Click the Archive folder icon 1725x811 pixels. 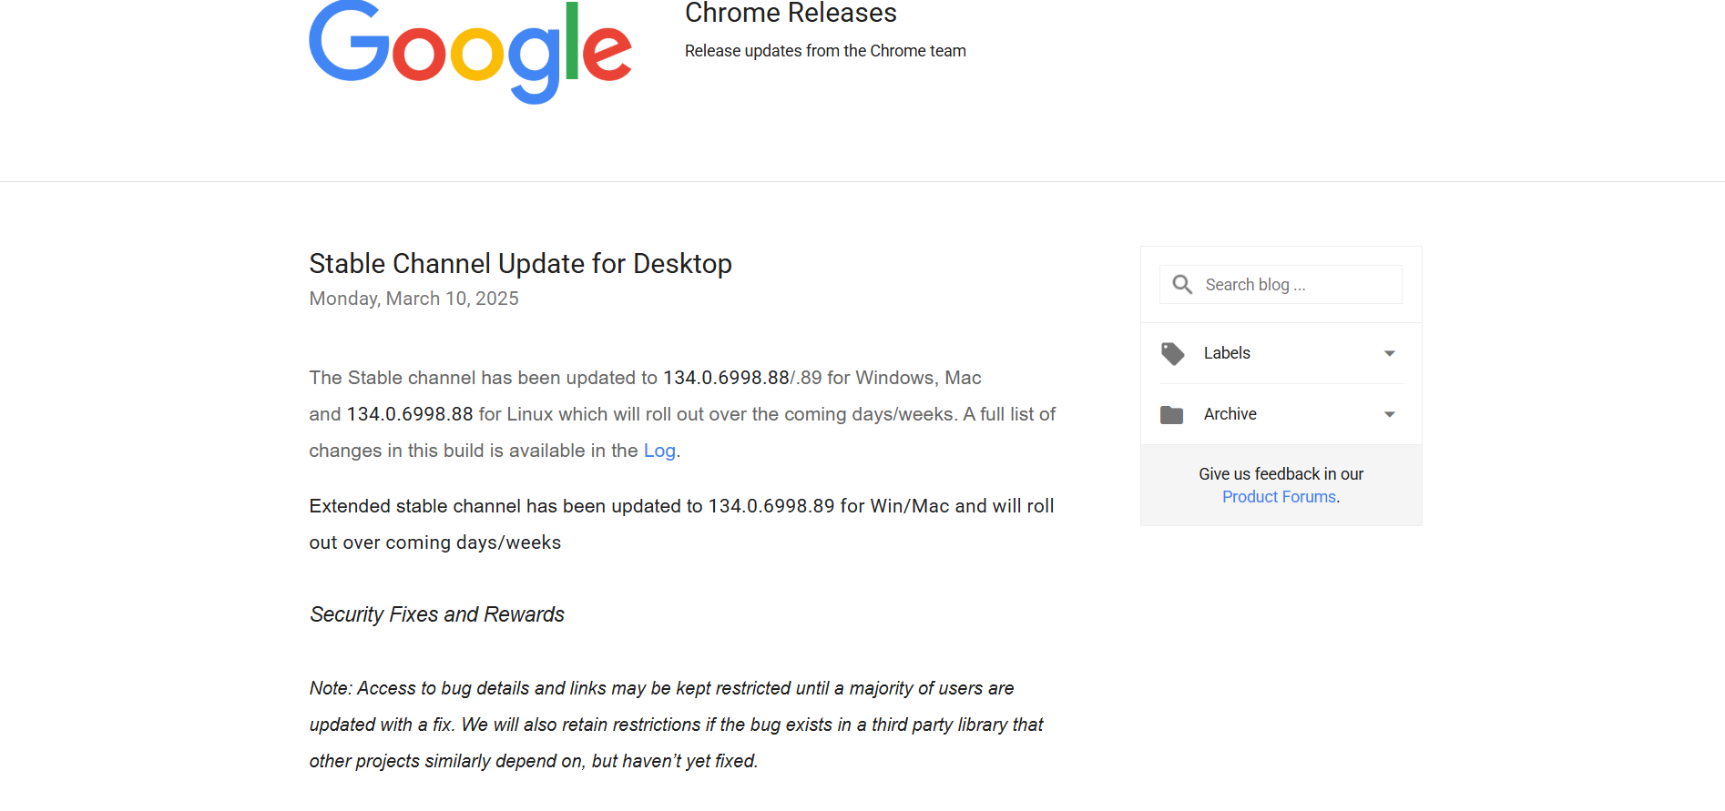pos(1172,415)
